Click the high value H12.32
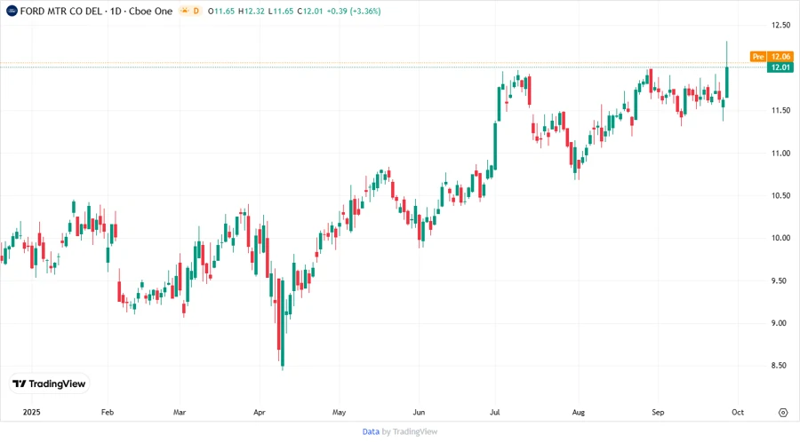This screenshot has height=442, width=800. (x=252, y=11)
